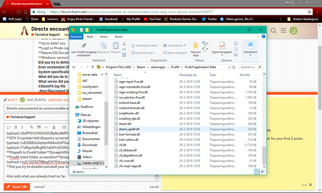The image size is (322, 193).
Task: Sort by the Naam column header
Action: tap(118, 75)
